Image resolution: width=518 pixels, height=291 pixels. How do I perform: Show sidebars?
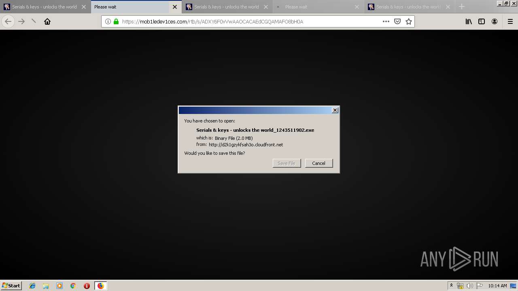coord(482,21)
